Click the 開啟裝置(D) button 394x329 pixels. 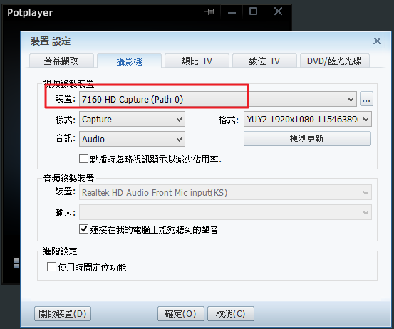(63, 313)
